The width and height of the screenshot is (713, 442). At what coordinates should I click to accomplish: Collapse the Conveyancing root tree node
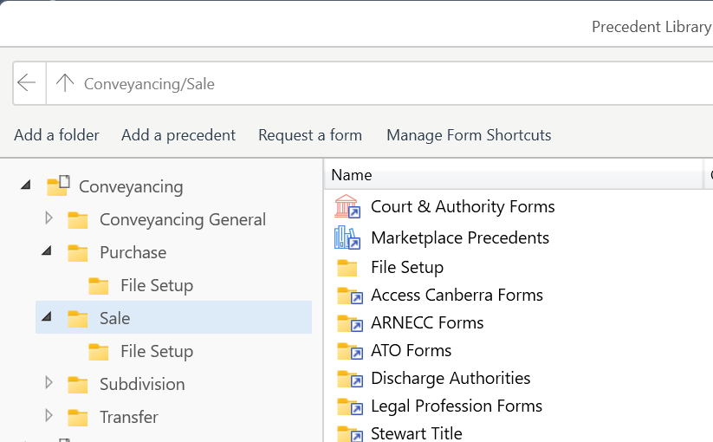pyautogui.click(x=26, y=185)
